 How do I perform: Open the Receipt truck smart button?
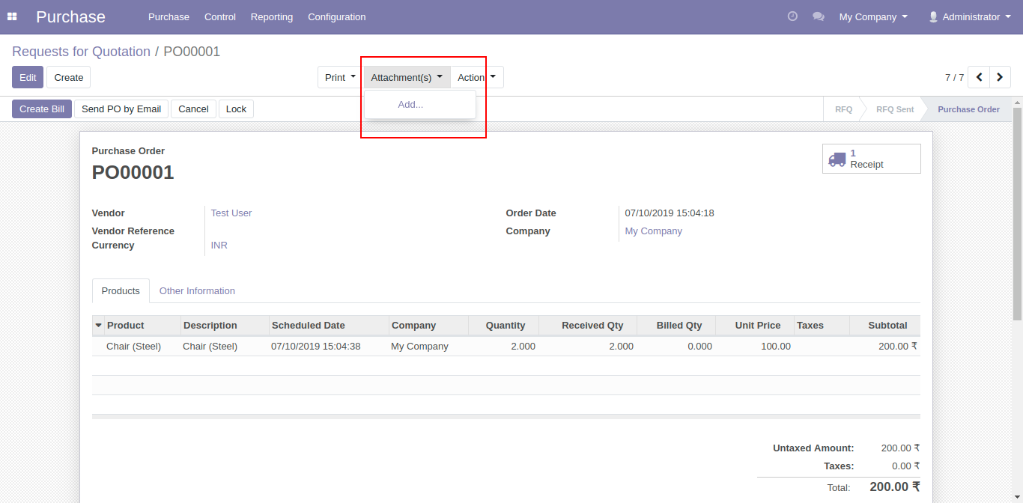pos(871,159)
